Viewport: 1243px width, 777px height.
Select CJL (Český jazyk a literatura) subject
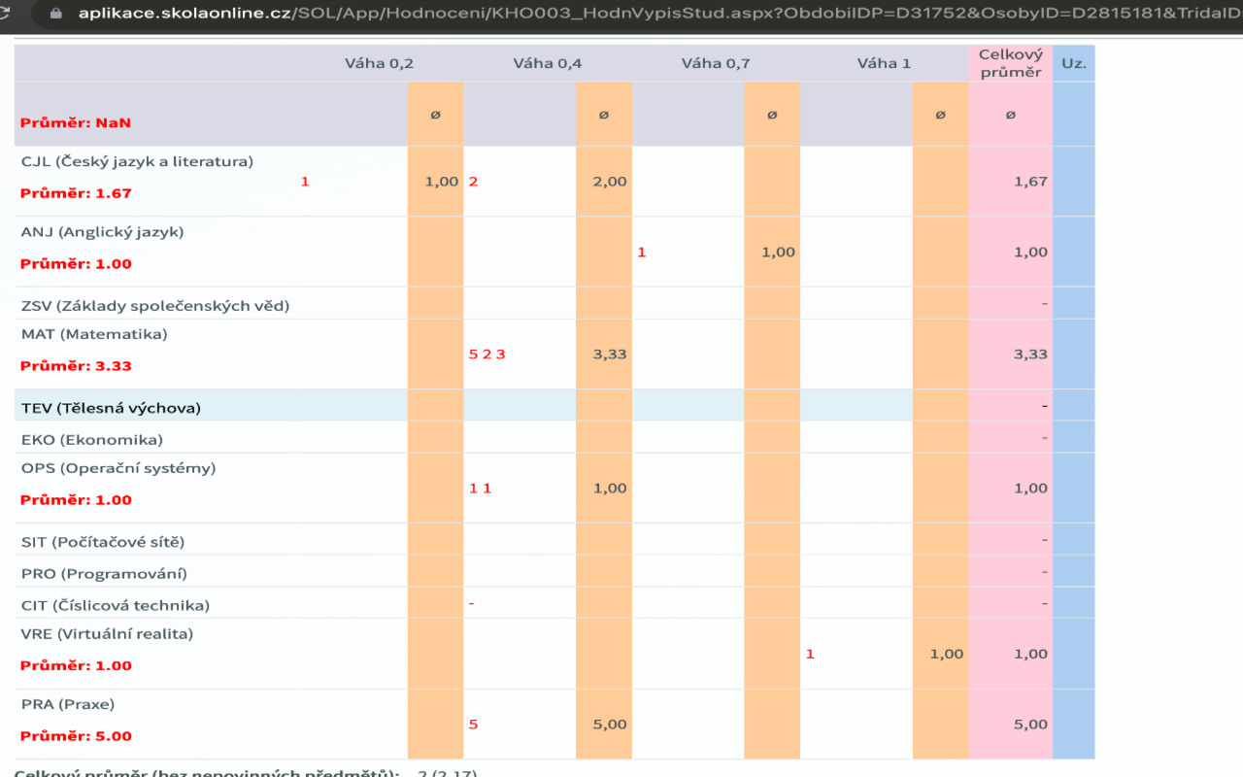pos(137,161)
